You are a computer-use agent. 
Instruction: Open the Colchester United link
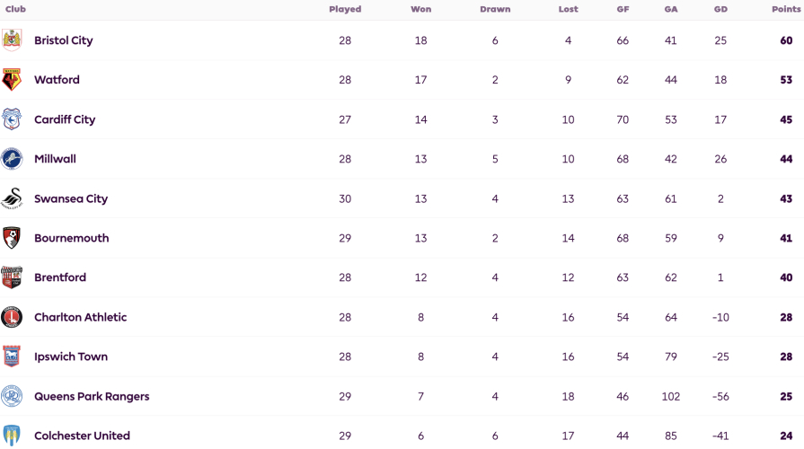coord(82,436)
